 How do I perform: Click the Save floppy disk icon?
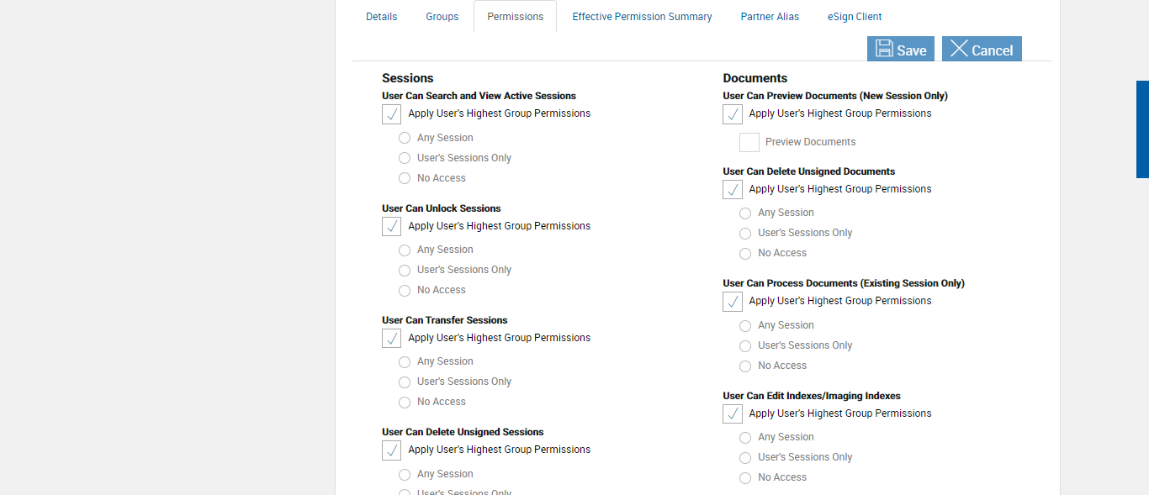pos(884,49)
